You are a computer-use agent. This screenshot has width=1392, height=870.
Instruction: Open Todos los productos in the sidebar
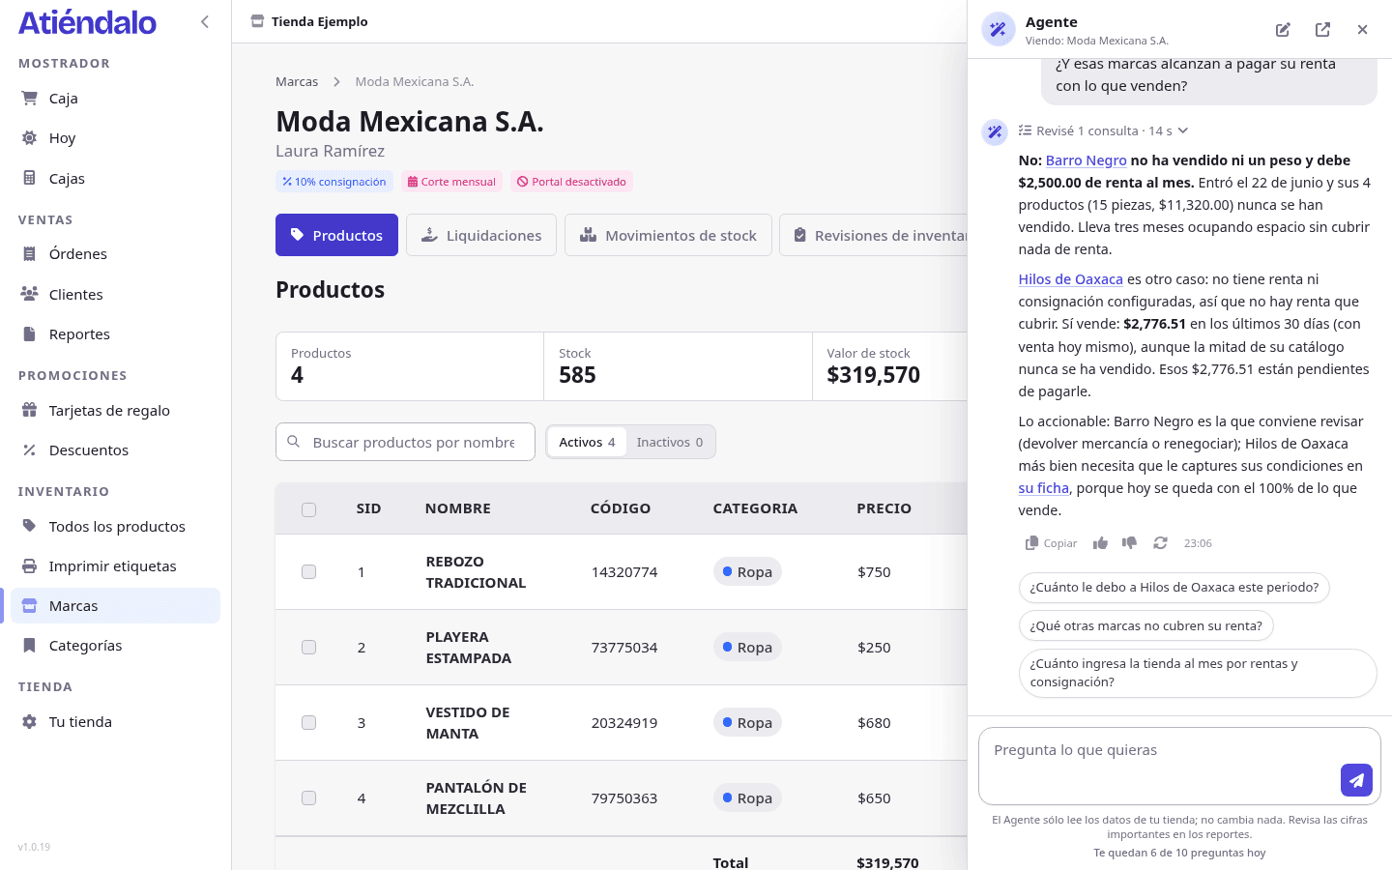pos(115,527)
